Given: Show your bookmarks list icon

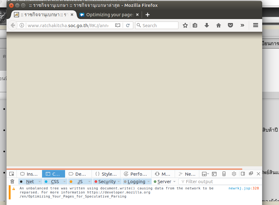Looking at the screenshot, I should tap(195, 25).
